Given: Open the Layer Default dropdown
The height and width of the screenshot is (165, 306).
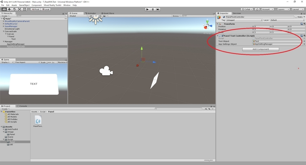Looking at the screenshot, I should (x=287, y=20).
